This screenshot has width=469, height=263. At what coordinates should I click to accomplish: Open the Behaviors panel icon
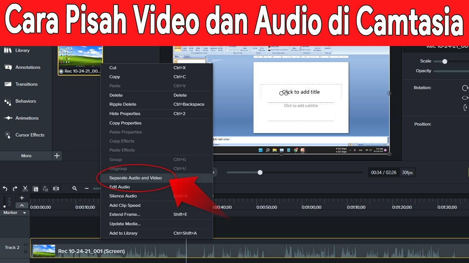8,101
